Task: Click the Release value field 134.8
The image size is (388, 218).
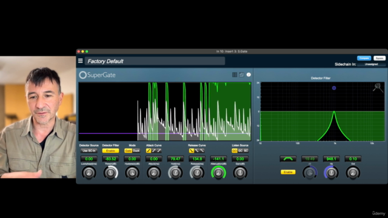Action: pyautogui.click(x=197, y=159)
